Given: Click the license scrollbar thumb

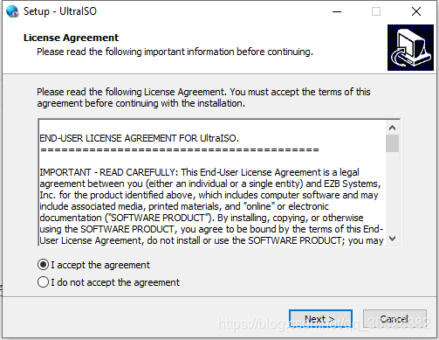Looking at the screenshot, I should tap(392, 143).
